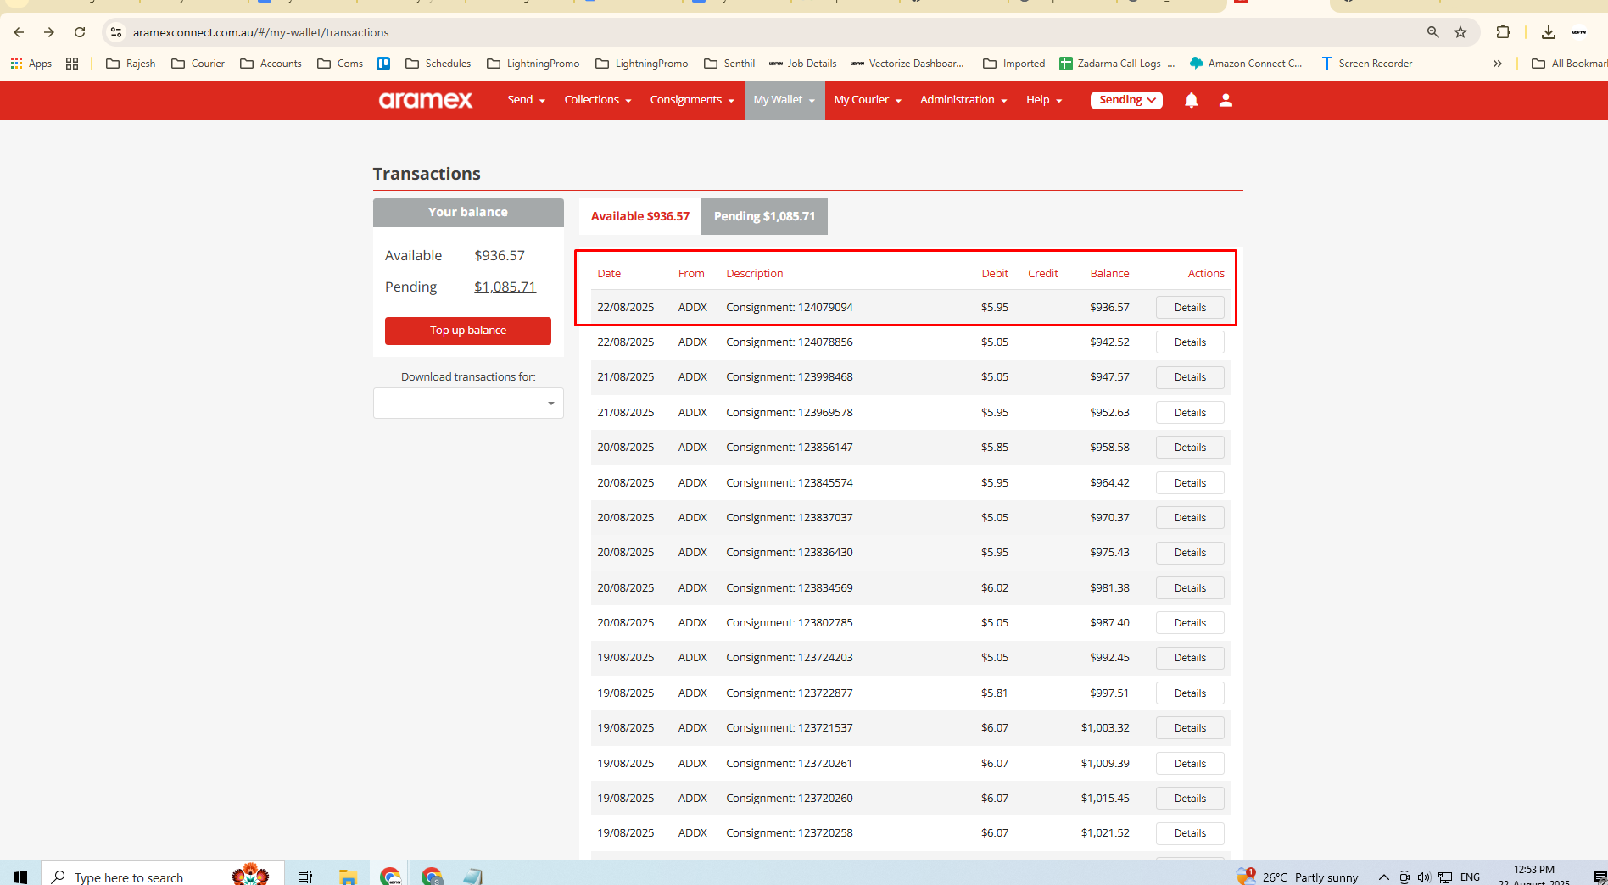
Task: Show hidden system tray icons
Action: pyautogui.click(x=1383, y=877)
